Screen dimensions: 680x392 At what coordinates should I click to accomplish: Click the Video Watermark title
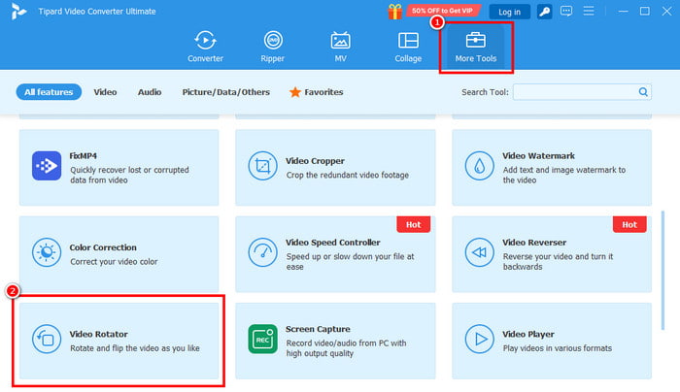click(538, 155)
